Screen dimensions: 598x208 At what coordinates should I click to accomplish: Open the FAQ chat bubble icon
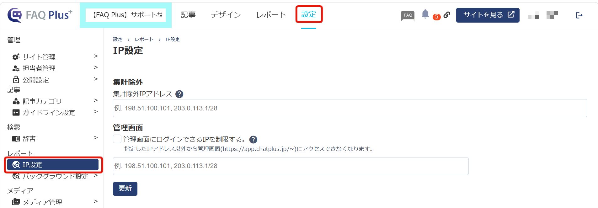pos(408,15)
